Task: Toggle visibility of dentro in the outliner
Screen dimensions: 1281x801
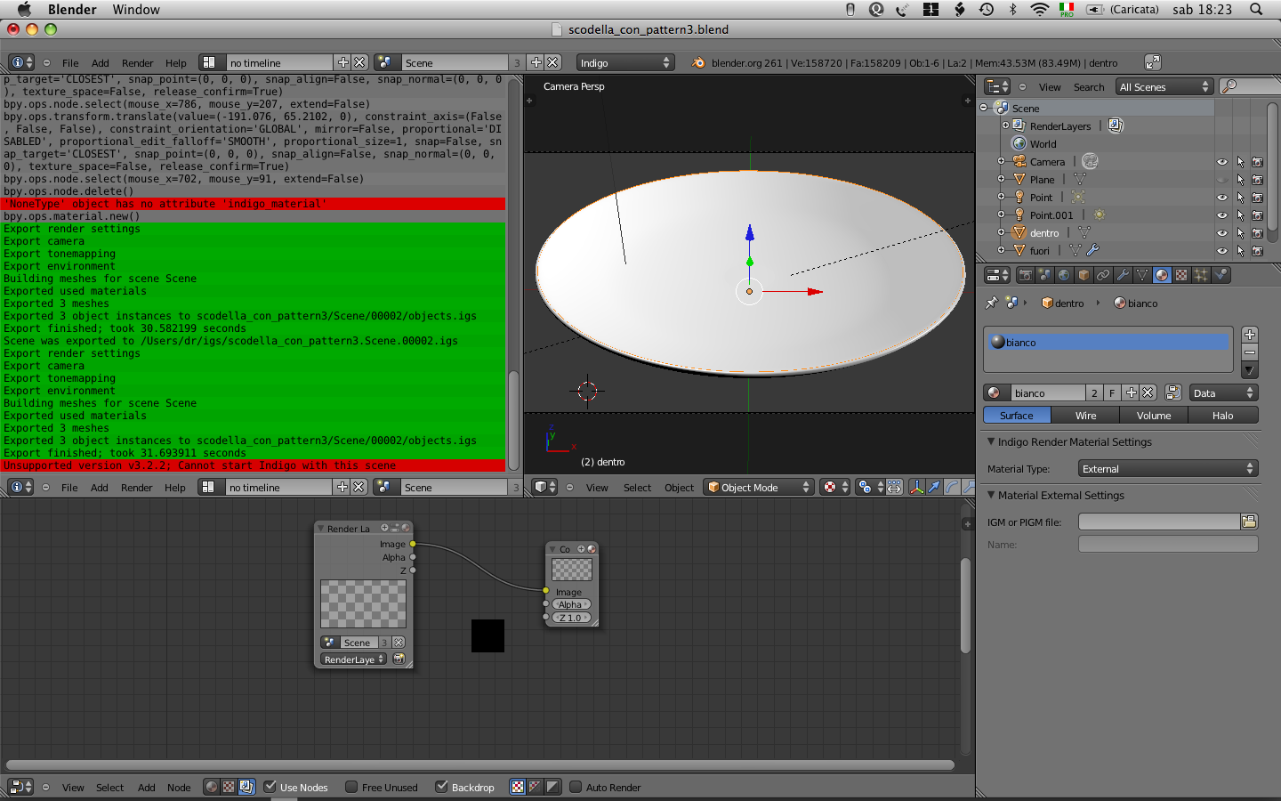Action: [1222, 233]
